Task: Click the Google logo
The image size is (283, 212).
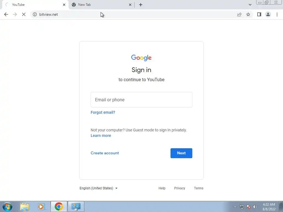Action: coord(141,58)
